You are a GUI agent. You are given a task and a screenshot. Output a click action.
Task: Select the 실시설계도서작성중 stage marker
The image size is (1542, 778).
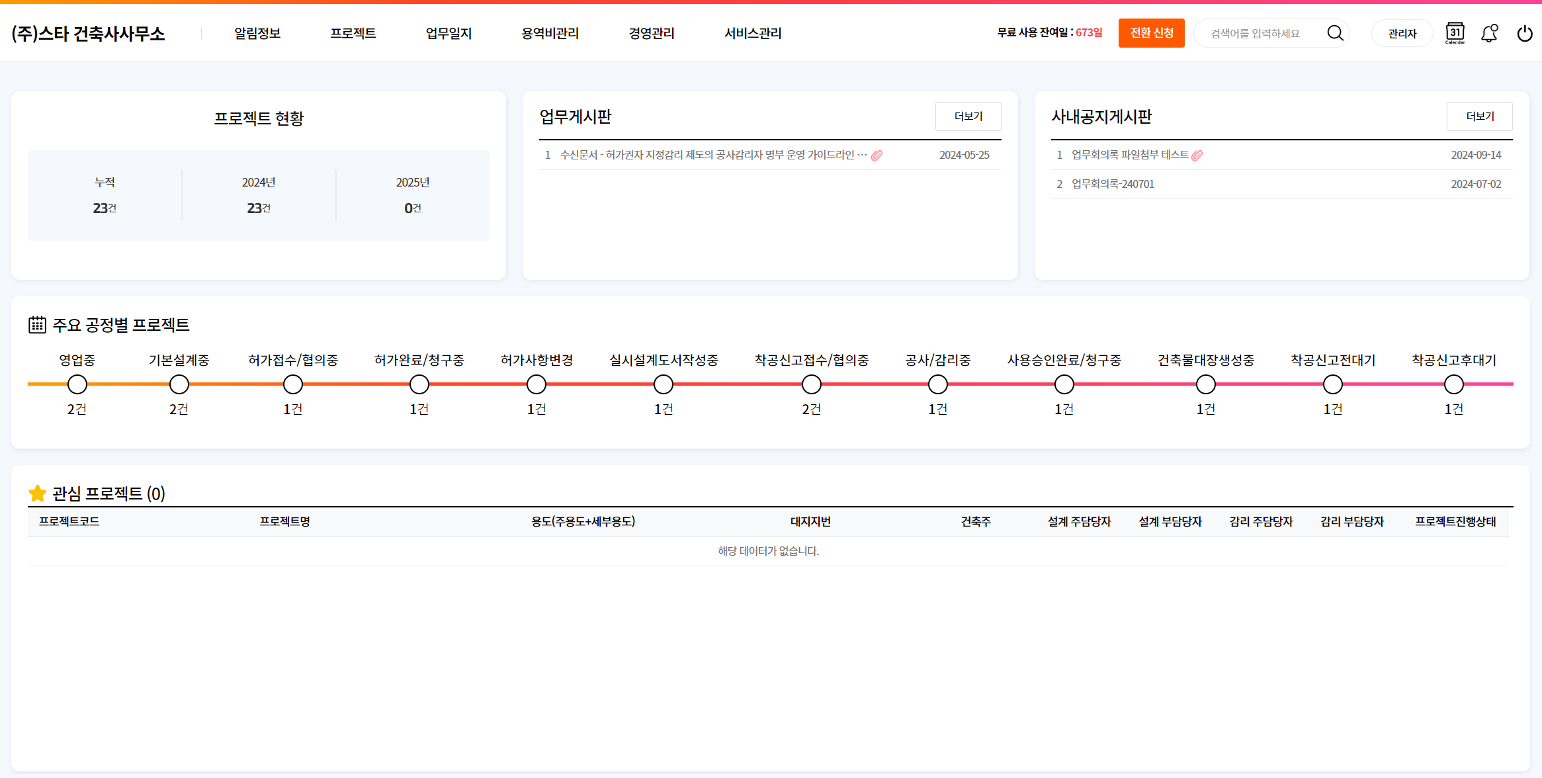(664, 384)
